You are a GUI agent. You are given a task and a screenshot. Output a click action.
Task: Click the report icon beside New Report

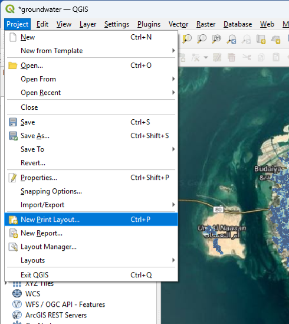tap(13, 233)
